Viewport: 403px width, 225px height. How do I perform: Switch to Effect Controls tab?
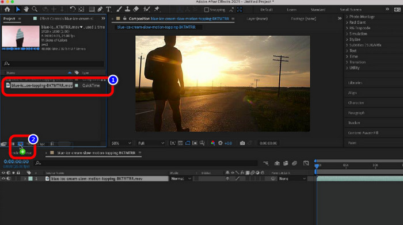(x=66, y=19)
